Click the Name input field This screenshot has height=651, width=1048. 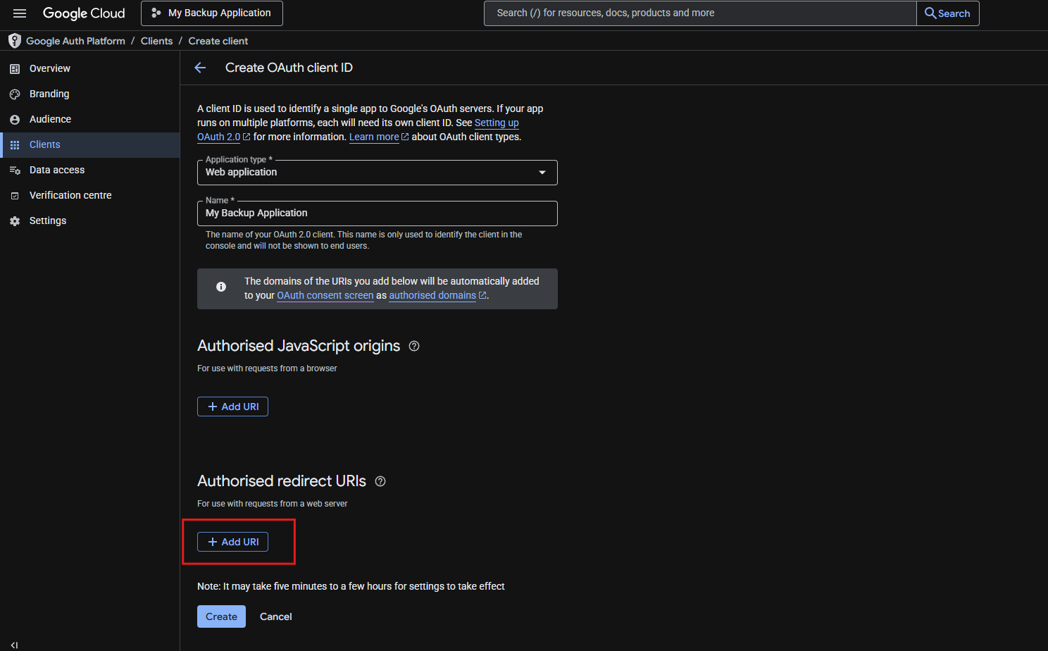(x=378, y=213)
